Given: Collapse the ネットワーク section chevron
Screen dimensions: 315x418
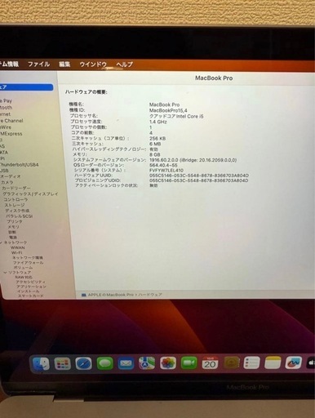Looking at the screenshot, I should pyautogui.click(x=2, y=242).
